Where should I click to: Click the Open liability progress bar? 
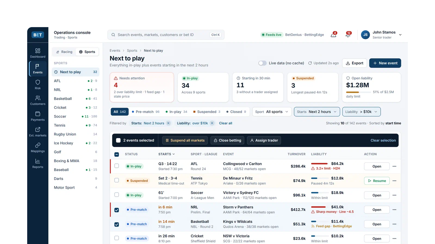point(358,92)
